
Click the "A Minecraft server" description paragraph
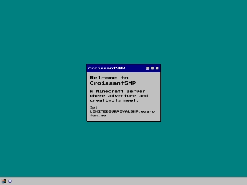[119, 96]
